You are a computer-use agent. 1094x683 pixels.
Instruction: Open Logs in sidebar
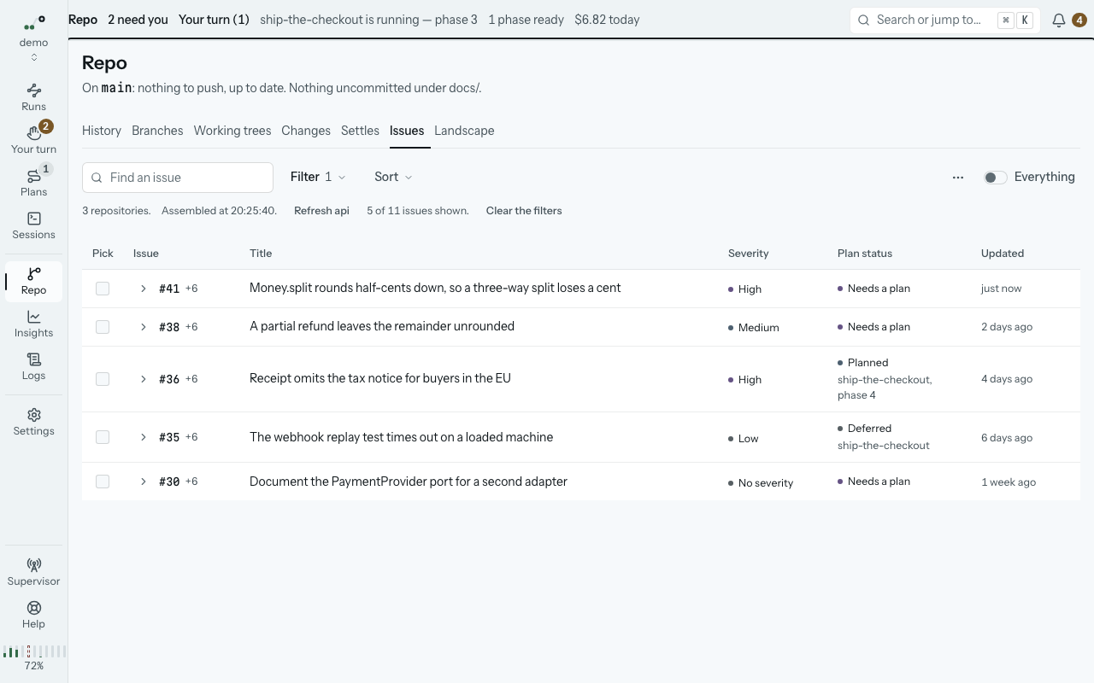click(34, 365)
